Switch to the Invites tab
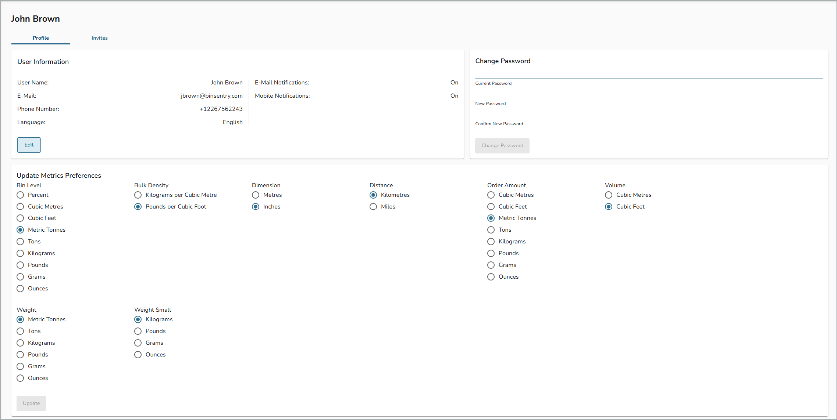The image size is (837, 420). pos(99,38)
